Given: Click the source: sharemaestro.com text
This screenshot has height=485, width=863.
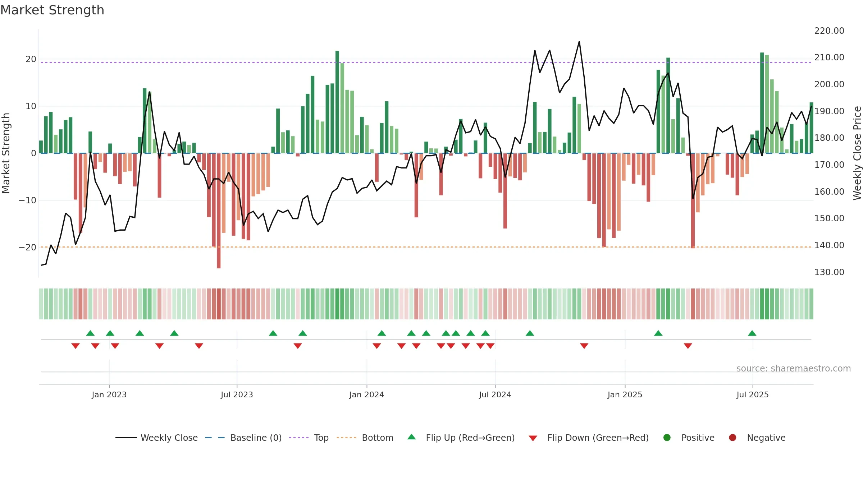Looking at the screenshot, I should coord(794,369).
